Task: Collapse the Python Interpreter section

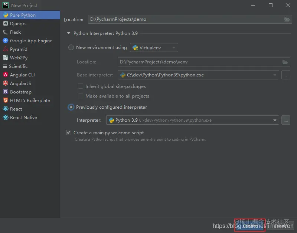Action: coord(69,33)
